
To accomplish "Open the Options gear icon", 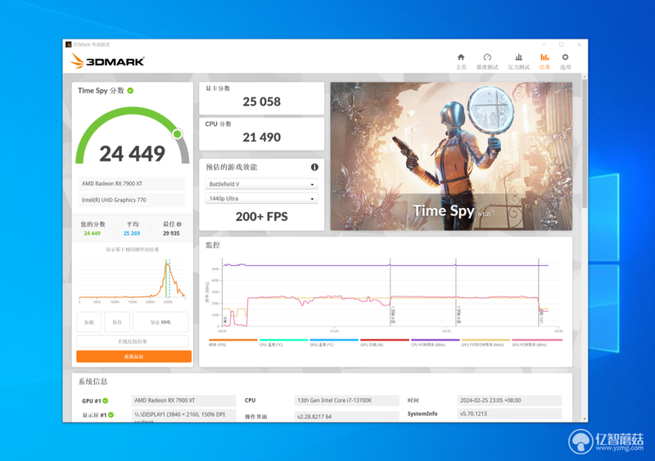I will [565, 57].
